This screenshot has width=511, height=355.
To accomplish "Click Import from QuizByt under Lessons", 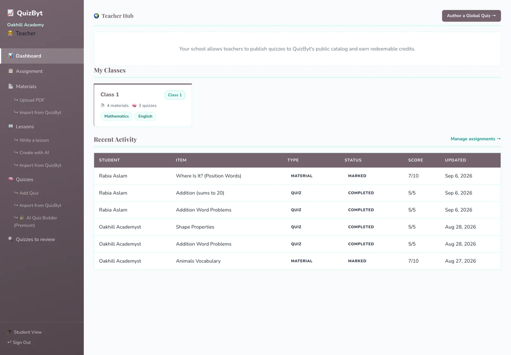I will pos(38,165).
